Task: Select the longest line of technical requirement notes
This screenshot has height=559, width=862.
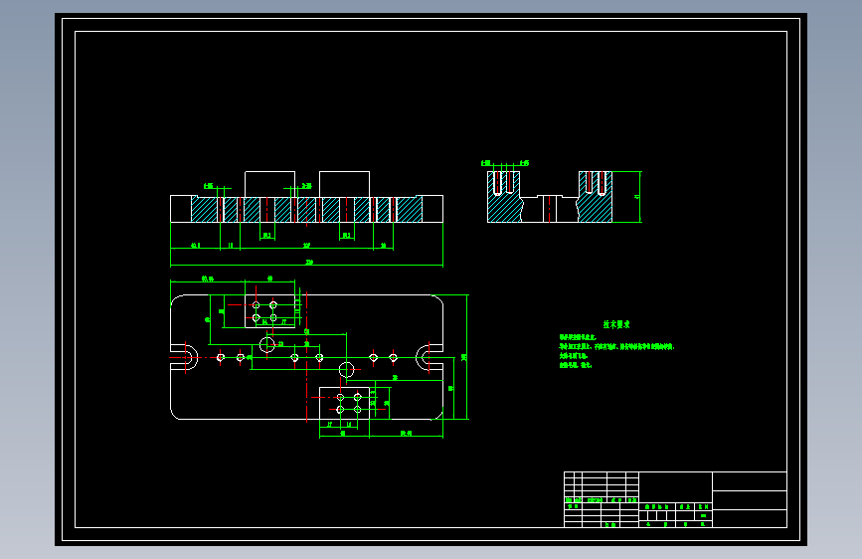Action: coord(616,346)
